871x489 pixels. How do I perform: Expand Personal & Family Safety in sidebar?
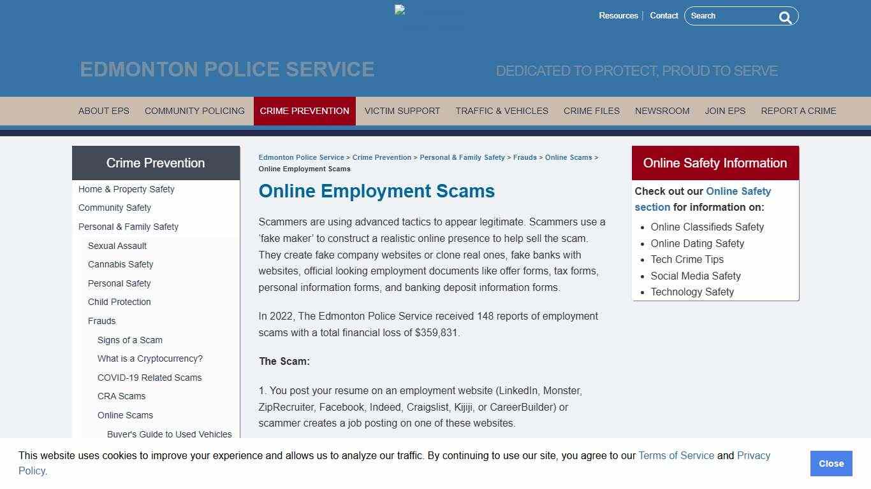point(128,227)
